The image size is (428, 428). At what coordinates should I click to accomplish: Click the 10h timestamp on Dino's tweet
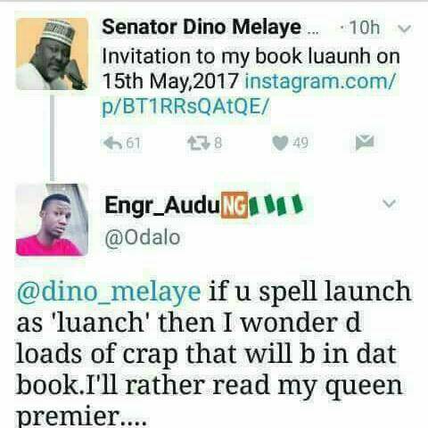365,28
